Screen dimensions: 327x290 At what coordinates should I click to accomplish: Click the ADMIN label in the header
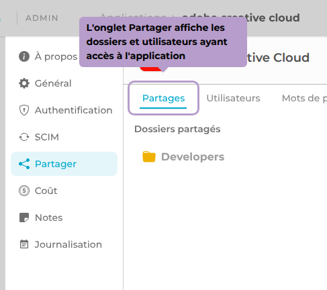point(42,18)
